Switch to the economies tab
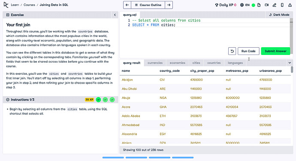The image size is (296, 161). pyautogui.click(x=178, y=63)
